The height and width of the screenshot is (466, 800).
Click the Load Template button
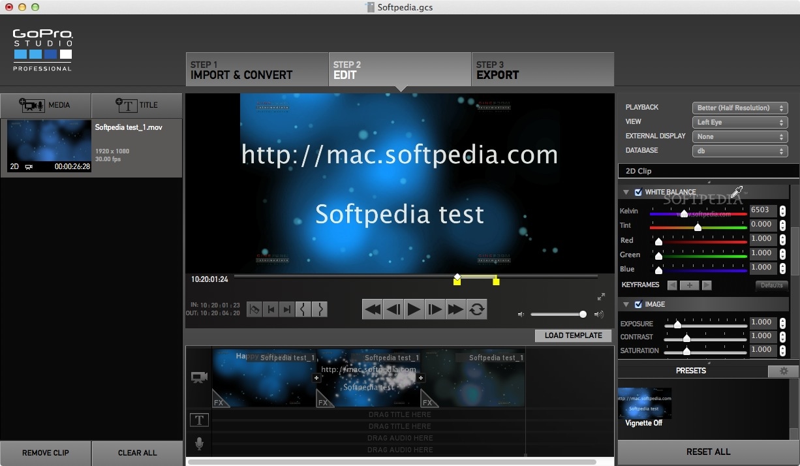click(574, 335)
